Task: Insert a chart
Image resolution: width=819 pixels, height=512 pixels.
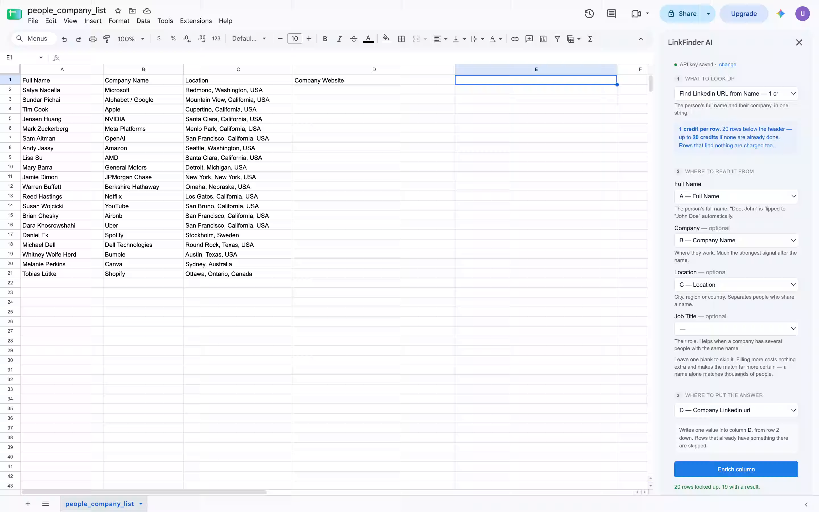Action: pos(543,39)
